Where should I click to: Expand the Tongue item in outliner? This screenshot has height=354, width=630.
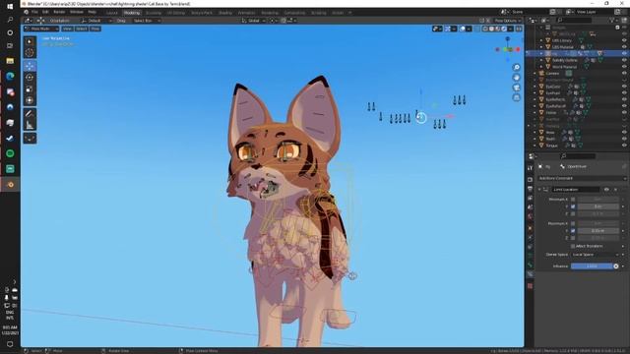coord(535,146)
